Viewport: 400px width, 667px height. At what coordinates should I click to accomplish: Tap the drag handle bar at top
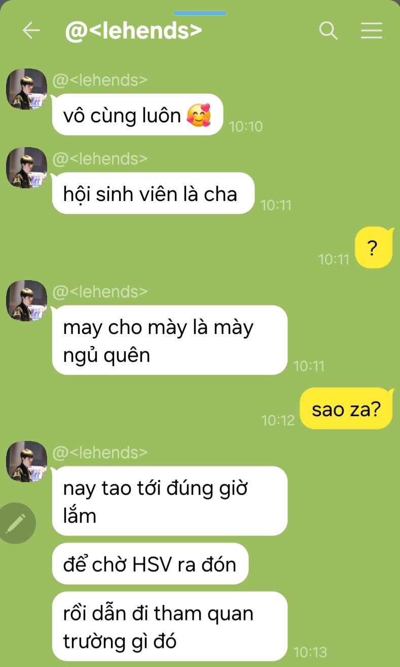200,13
